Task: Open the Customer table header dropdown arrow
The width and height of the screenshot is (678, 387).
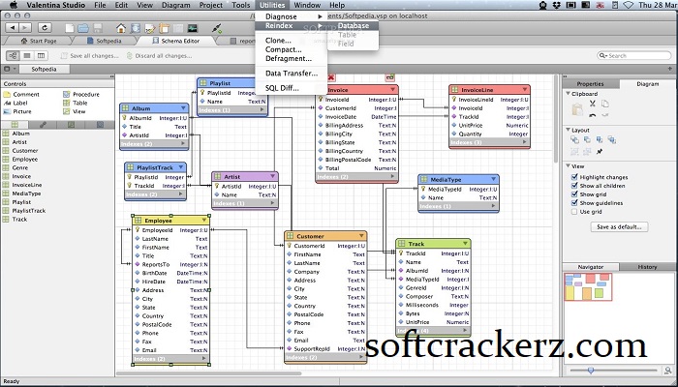Action: (x=361, y=236)
